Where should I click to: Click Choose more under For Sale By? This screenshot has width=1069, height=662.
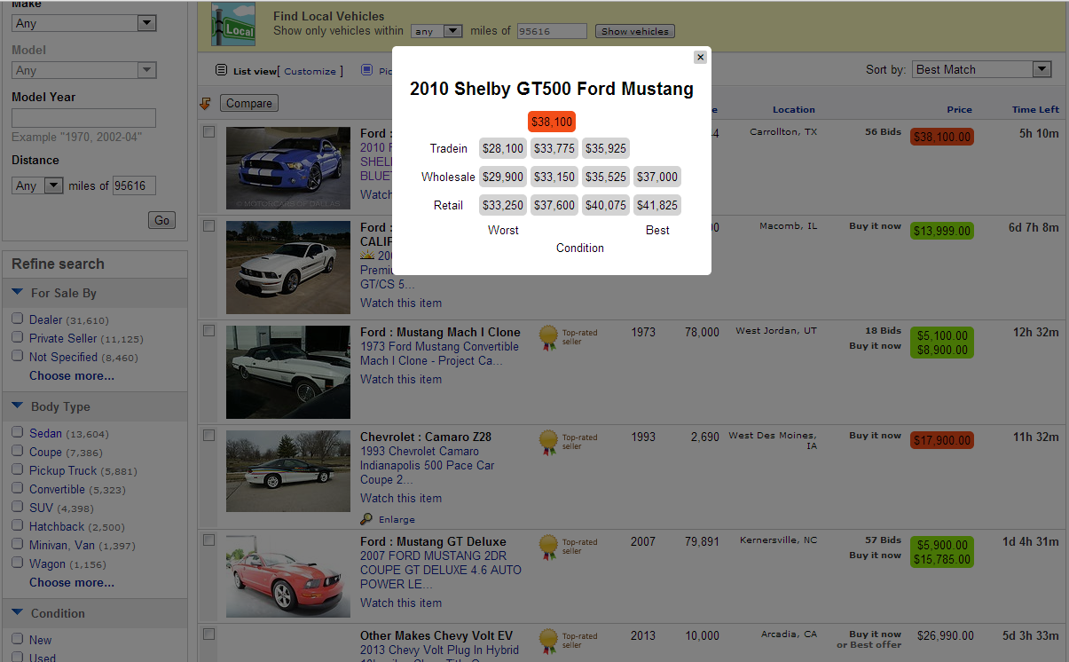click(72, 375)
